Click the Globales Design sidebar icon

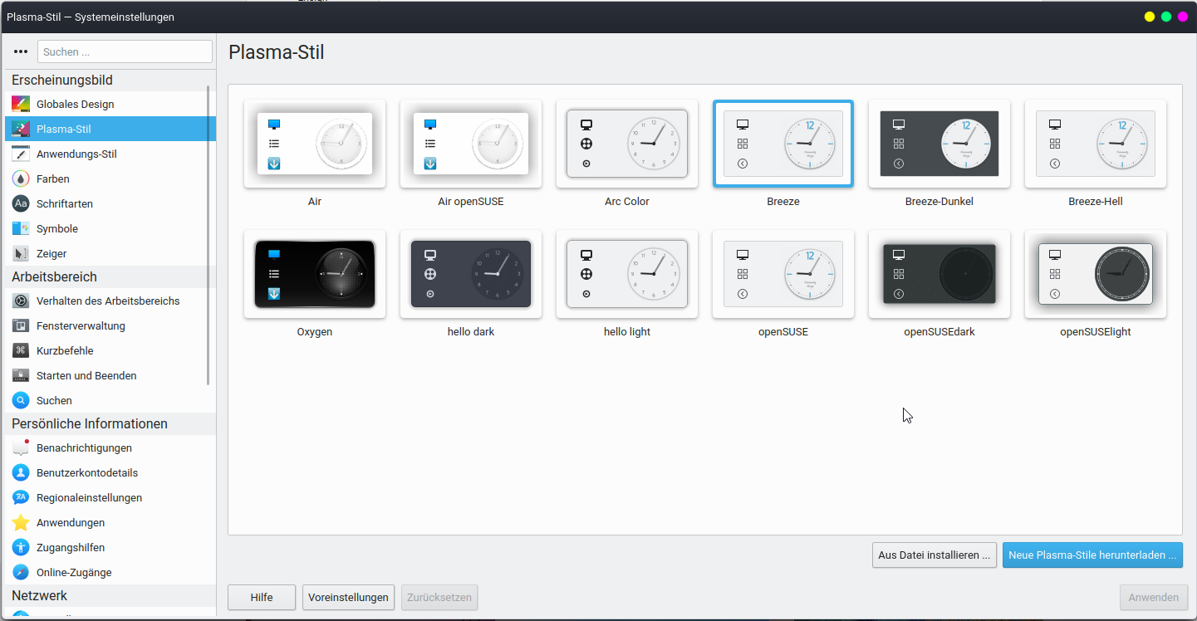[x=21, y=104]
